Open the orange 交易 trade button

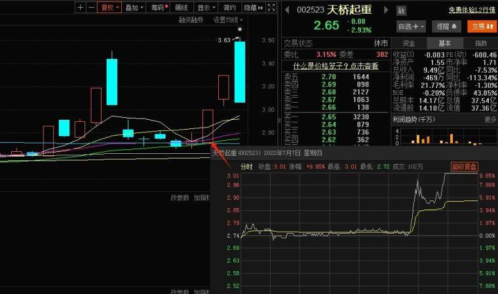pyautogui.click(x=482, y=27)
